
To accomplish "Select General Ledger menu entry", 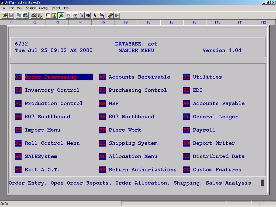I will coord(211,117).
